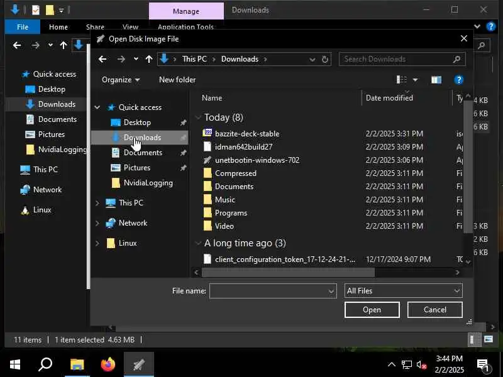
Task: Click the Back arrow in Open Disk Image dialog
Action: (x=102, y=59)
